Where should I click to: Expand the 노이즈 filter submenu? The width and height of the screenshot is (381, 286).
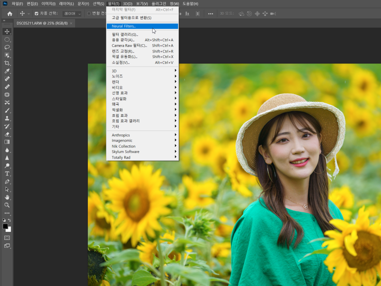[142, 76]
